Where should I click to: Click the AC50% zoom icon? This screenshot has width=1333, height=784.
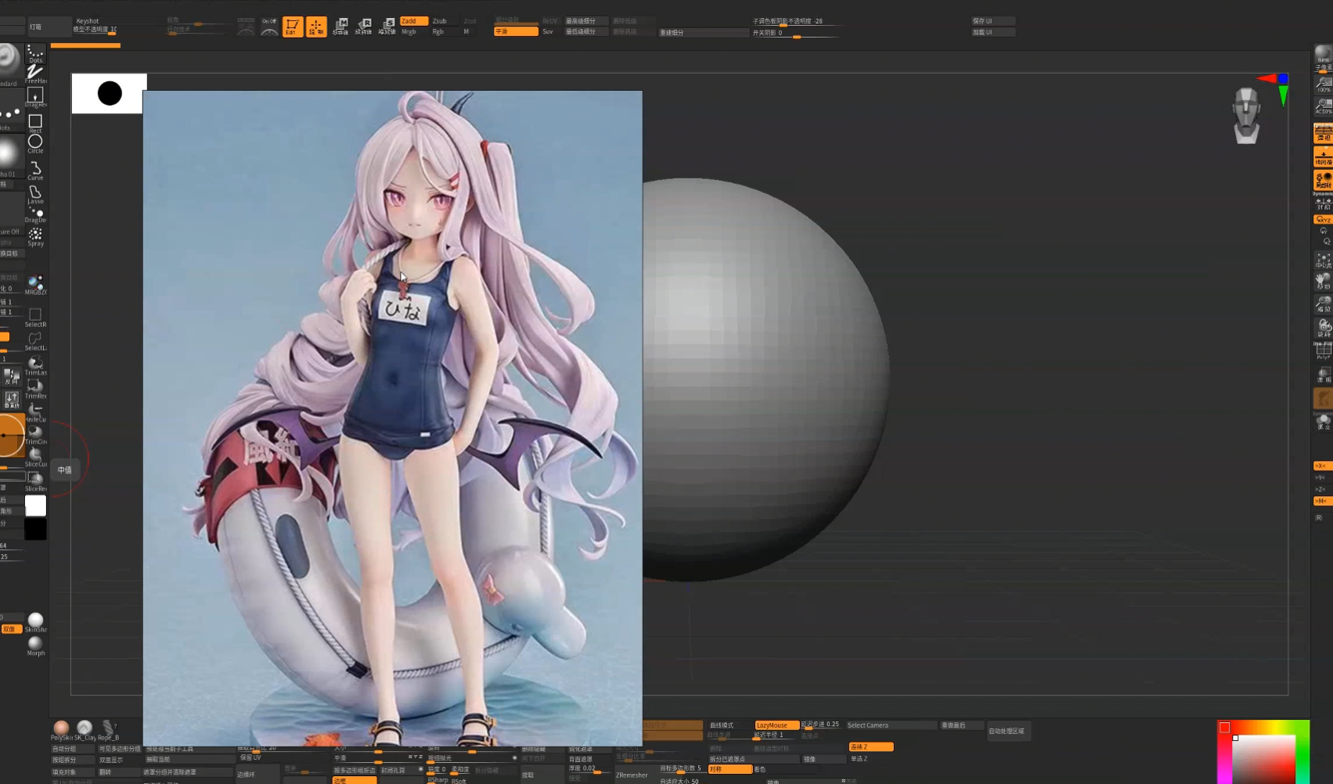[x=1323, y=106]
